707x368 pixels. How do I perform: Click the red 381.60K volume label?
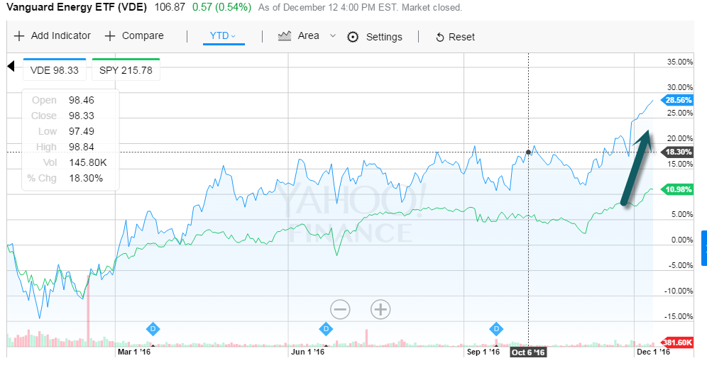pos(677,342)
